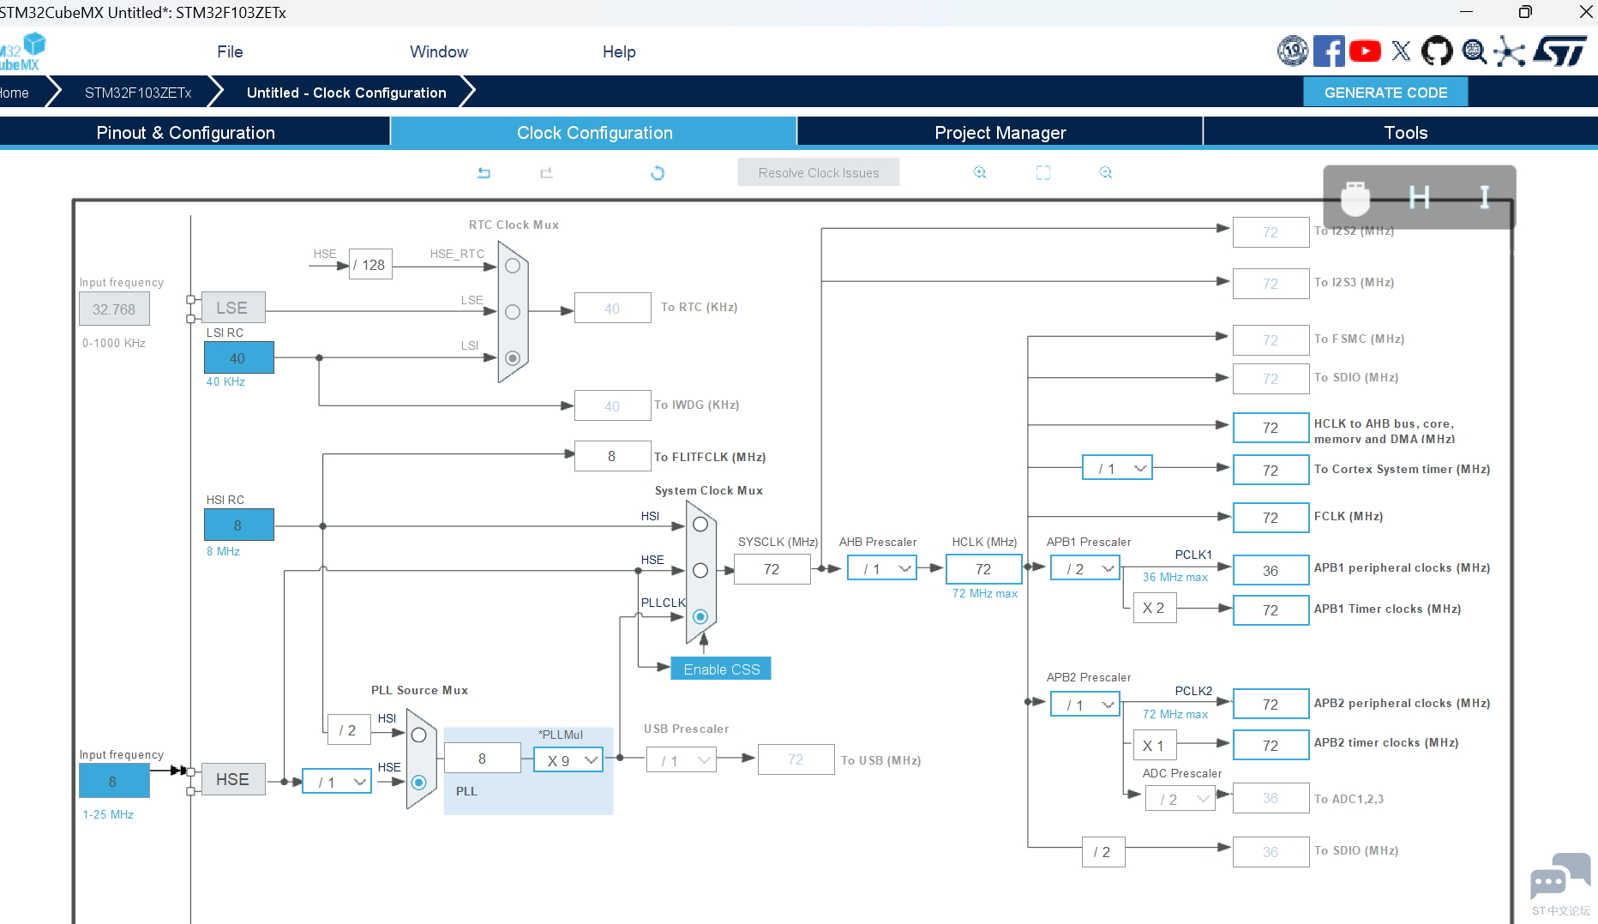Open the X (Twitter) icon link
Image resolution: width=1598 pixels, height=924 pixels.
click(1401, 51)
